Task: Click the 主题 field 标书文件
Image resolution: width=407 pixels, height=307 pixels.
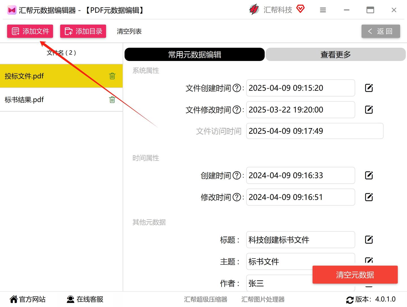Action: click(300, 262)
